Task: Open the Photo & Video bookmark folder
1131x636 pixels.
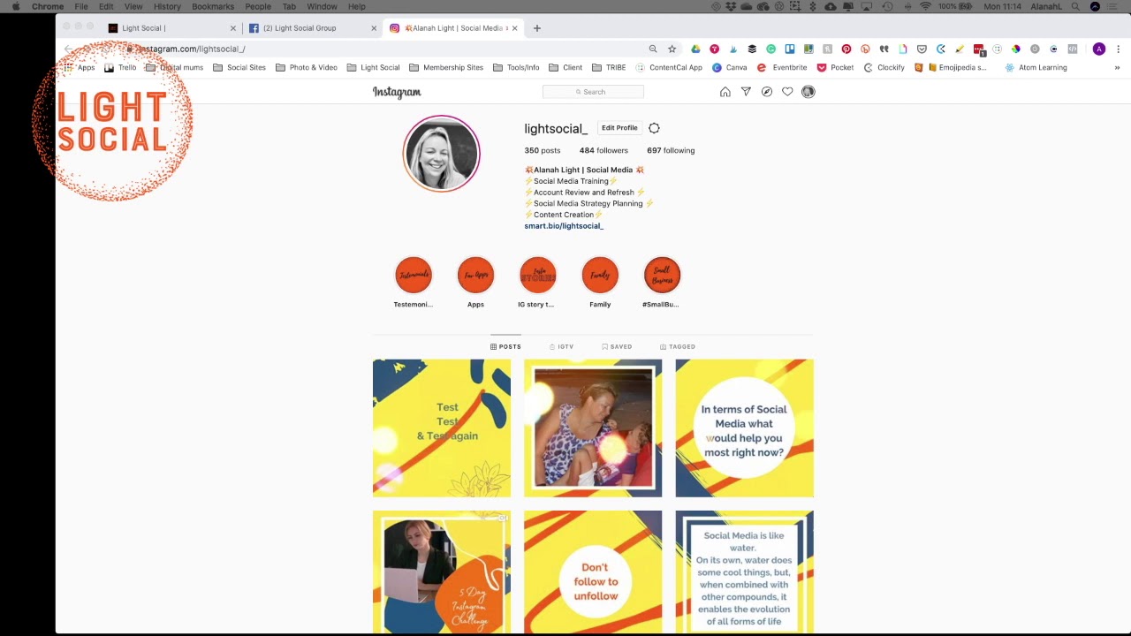Action: point(307,68)
